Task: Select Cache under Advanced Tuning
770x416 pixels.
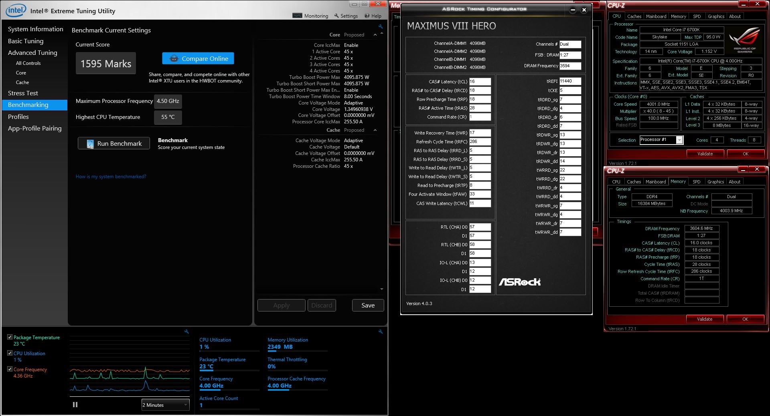Action: tap(22, 82)
